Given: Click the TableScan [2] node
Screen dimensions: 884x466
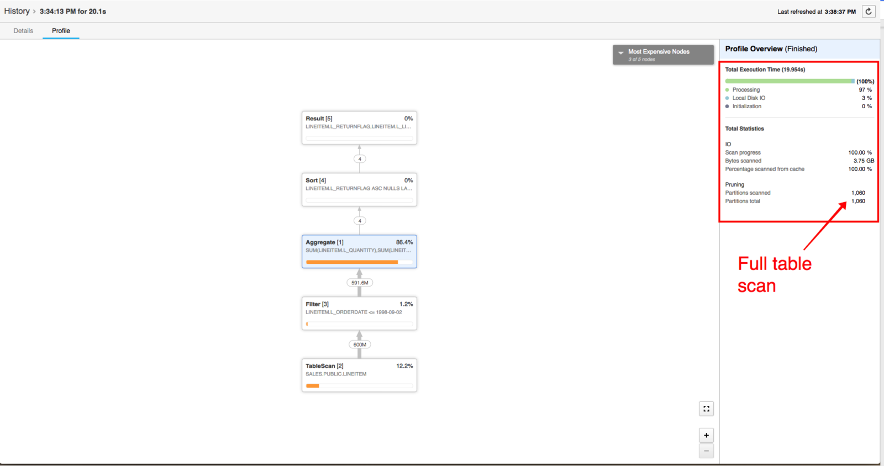Looking at the screenshot, I should point(359,375).
